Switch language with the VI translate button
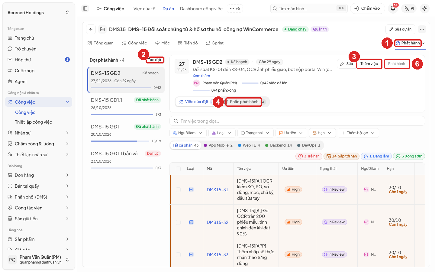 click(x=409, y=8)
